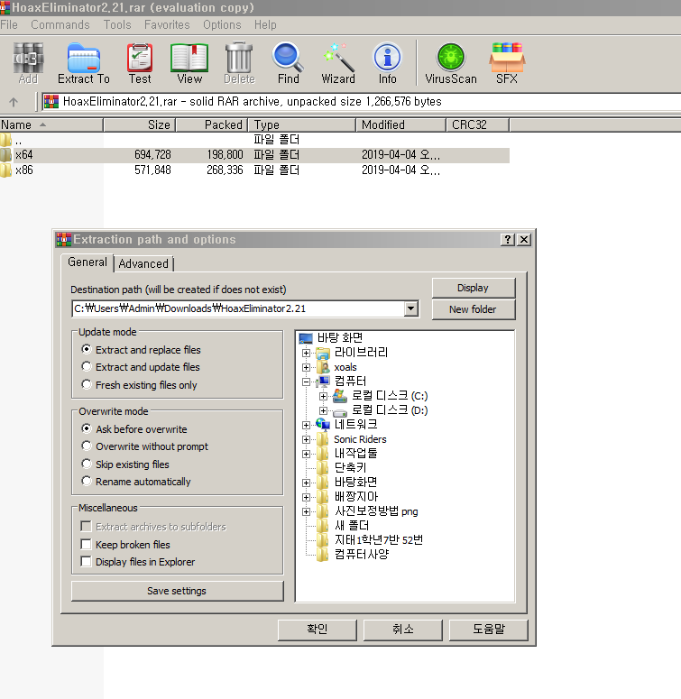The width and height of the screenshot is (681, 699).
Task: Open the Options menu
Action: pyautogui.click(x=222, y=25)
